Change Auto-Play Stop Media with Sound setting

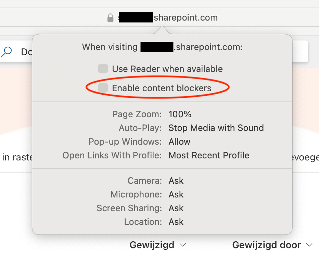point(216,128)
